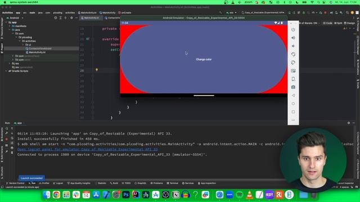Viewport: 360px width, 202px height.
Task: Open the App Inspection tool window
Action: (x=207, y=183)
